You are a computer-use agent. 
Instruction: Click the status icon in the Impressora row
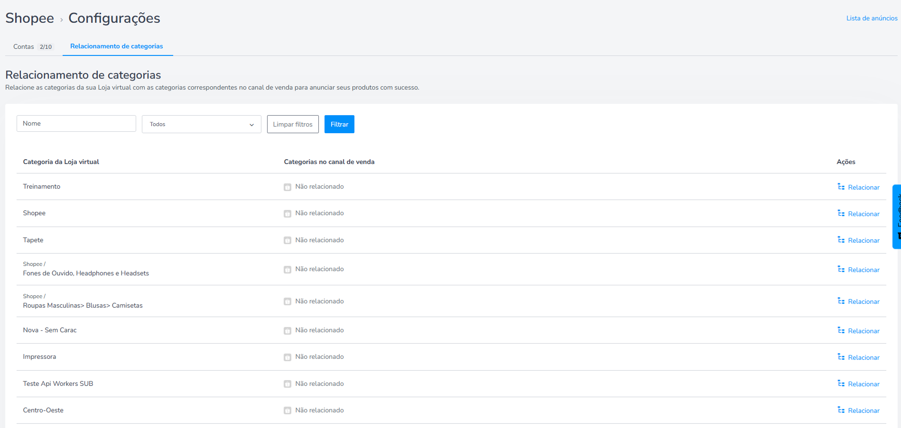tap(288, 357)
